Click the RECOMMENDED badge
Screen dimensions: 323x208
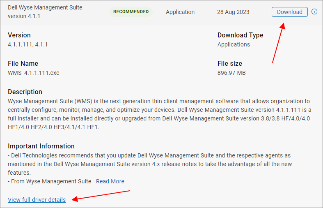pyautogui.click(x=131, y=12)
